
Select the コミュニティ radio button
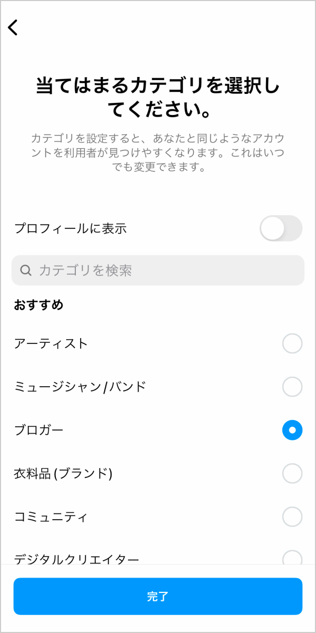point(292,516)
